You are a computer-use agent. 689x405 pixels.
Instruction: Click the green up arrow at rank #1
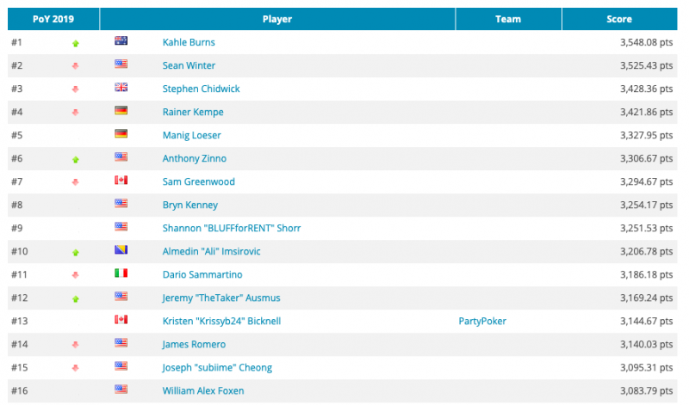[76, 42]
